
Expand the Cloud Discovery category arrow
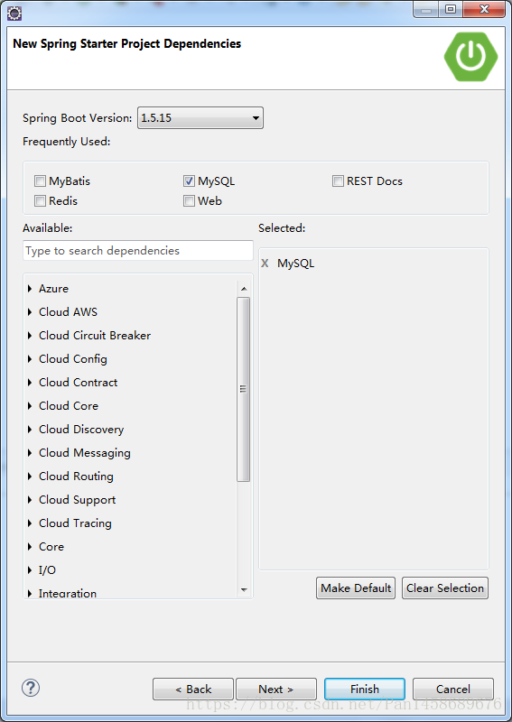pyautogui.click(x=30, y=430)
